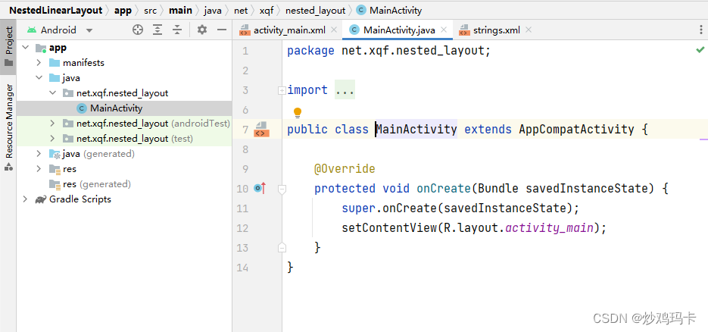Click the related XML file gutter icon on line 7
Screen dimensions: 708x332
click(x=261, y=129)
